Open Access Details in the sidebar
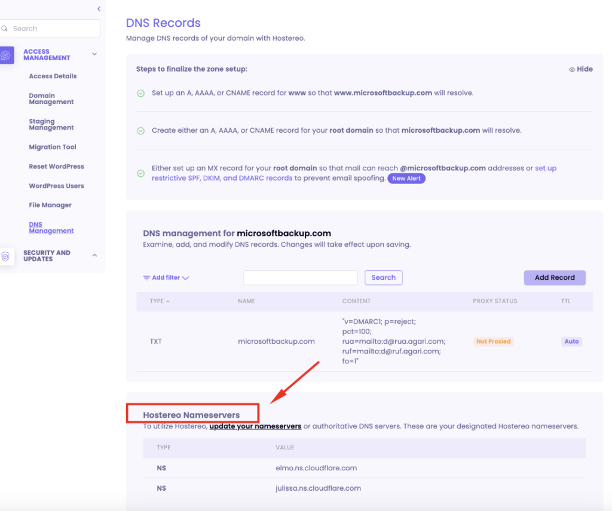This screenshot has width=612, height=511. click(53, 76)
